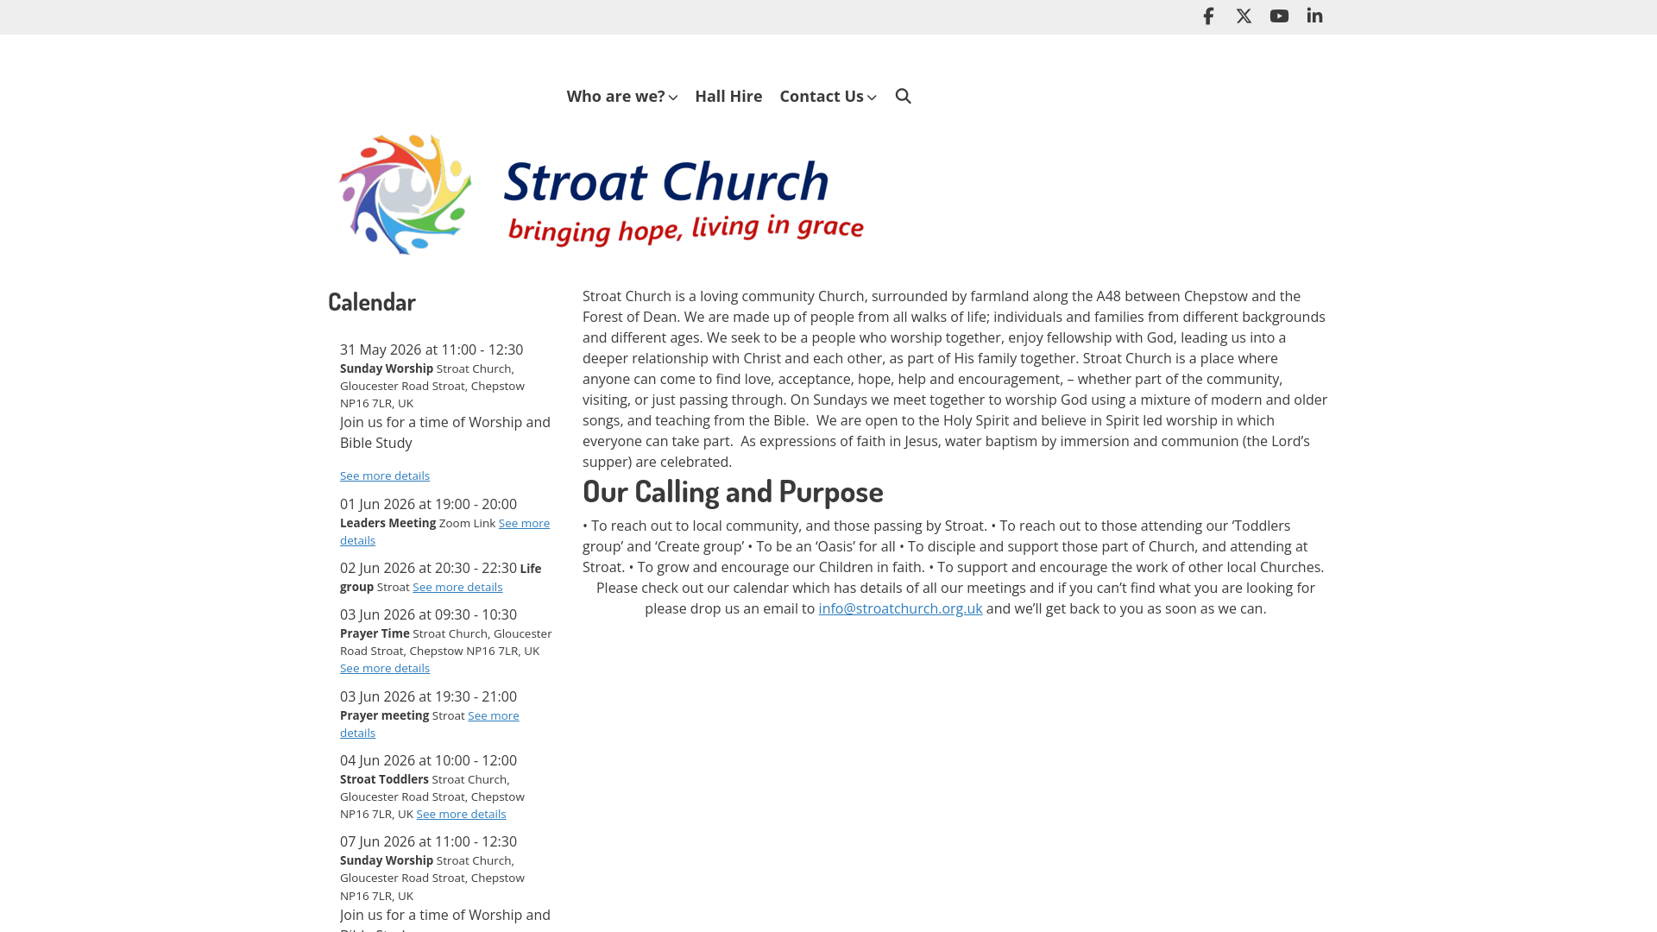Click 'Our Calling and Purpose' heading

tap(733, 491)
